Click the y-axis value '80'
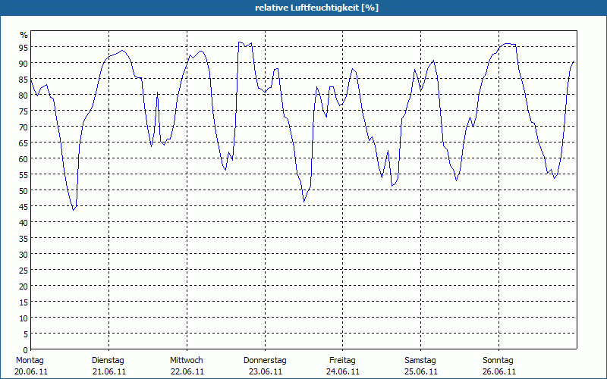The image size is (607, 379). coord(24,96)
